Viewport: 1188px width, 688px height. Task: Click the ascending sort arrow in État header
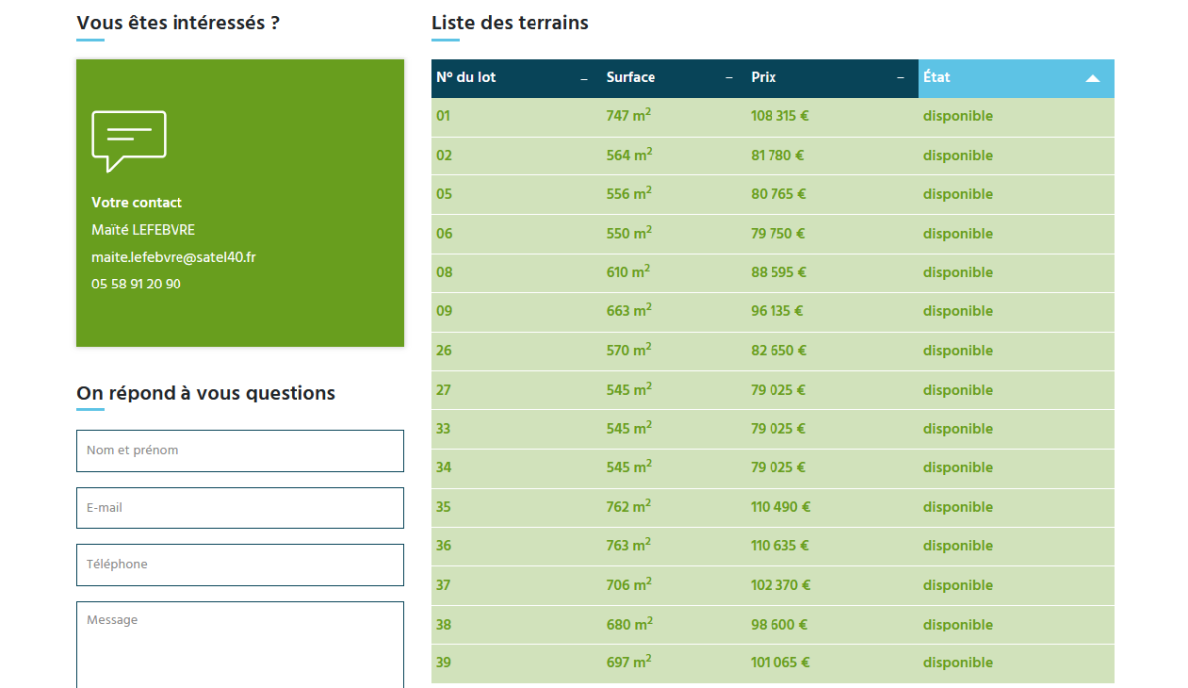pyautogui.click(x=1092, y=78)
